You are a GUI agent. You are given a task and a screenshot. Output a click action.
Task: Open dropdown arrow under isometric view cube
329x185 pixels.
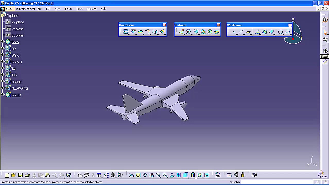pos(189,177)
